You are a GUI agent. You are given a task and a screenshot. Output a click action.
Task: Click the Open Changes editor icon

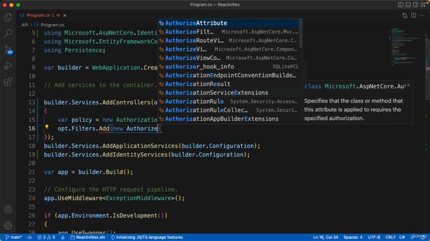pyautogui.click(x=404, y=15)
